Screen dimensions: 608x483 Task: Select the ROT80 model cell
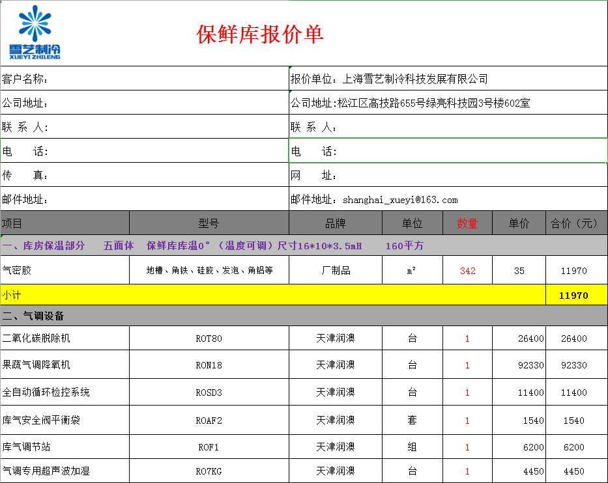(x=209, y=338)
